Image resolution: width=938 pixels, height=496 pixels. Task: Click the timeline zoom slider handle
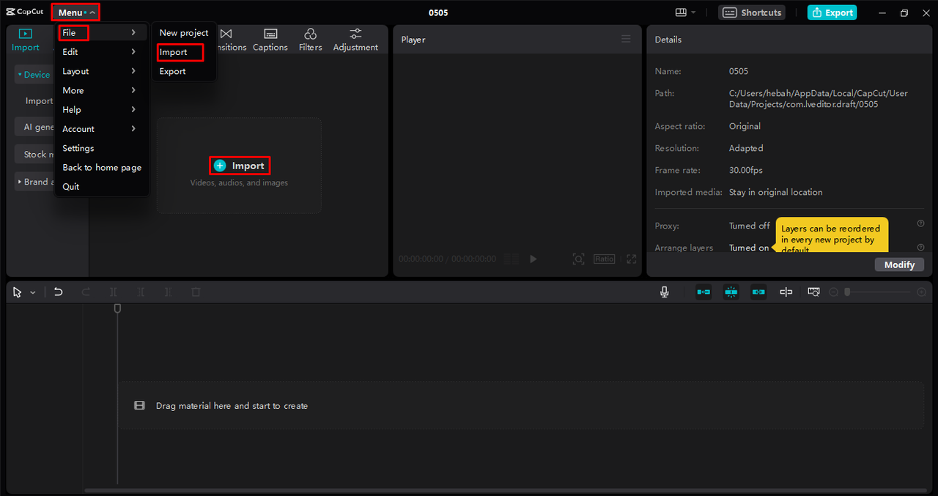(847, 292)
